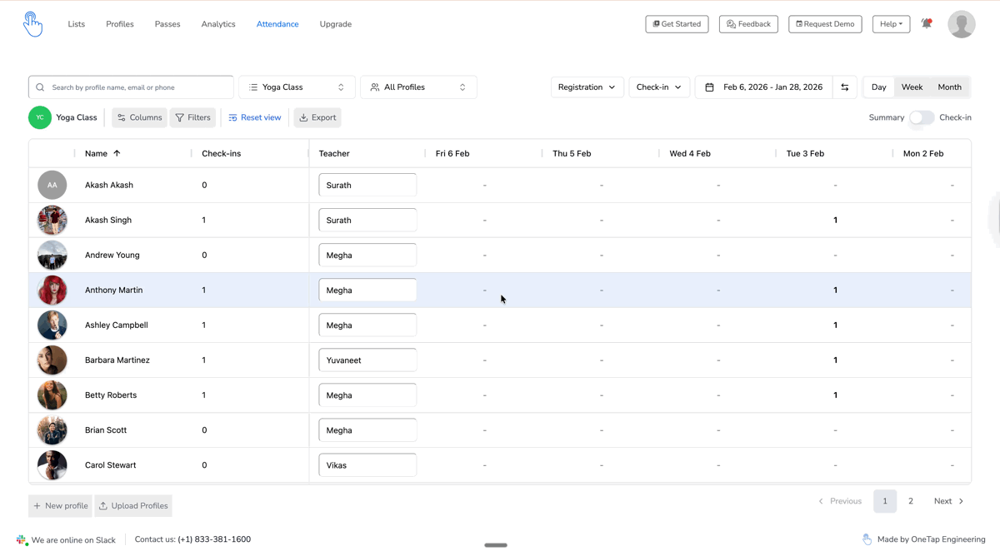Click the Request Demo button
The width and height of the screenshot is (1000, 556).
coord(825,24)
